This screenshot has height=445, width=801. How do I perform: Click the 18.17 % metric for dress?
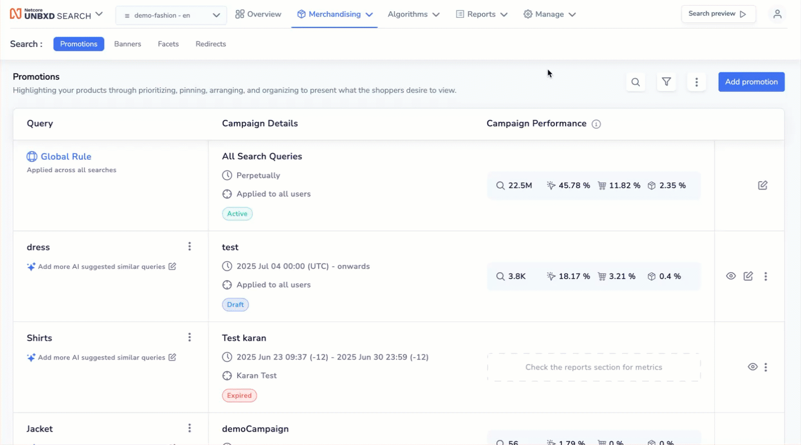pos(568,276)
